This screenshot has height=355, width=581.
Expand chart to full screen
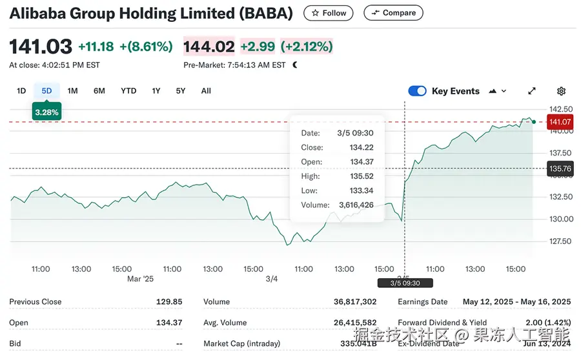[x=532, y=91]
